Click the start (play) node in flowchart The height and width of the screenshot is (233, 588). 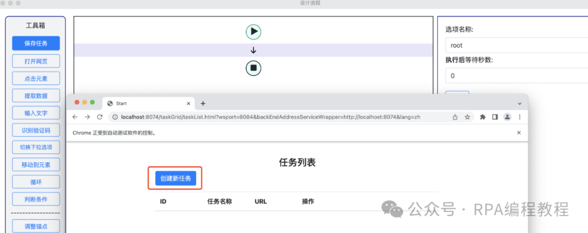(x=254, y=32)
